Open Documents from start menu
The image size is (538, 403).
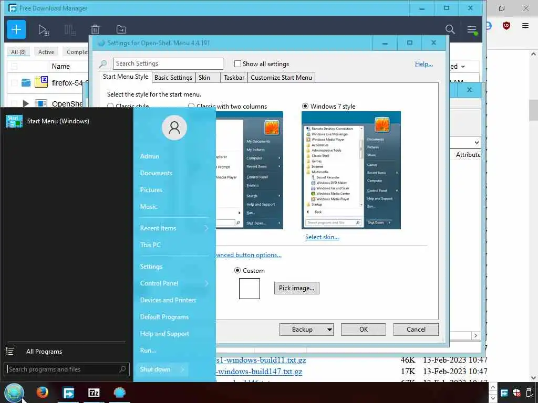point(156,173)
